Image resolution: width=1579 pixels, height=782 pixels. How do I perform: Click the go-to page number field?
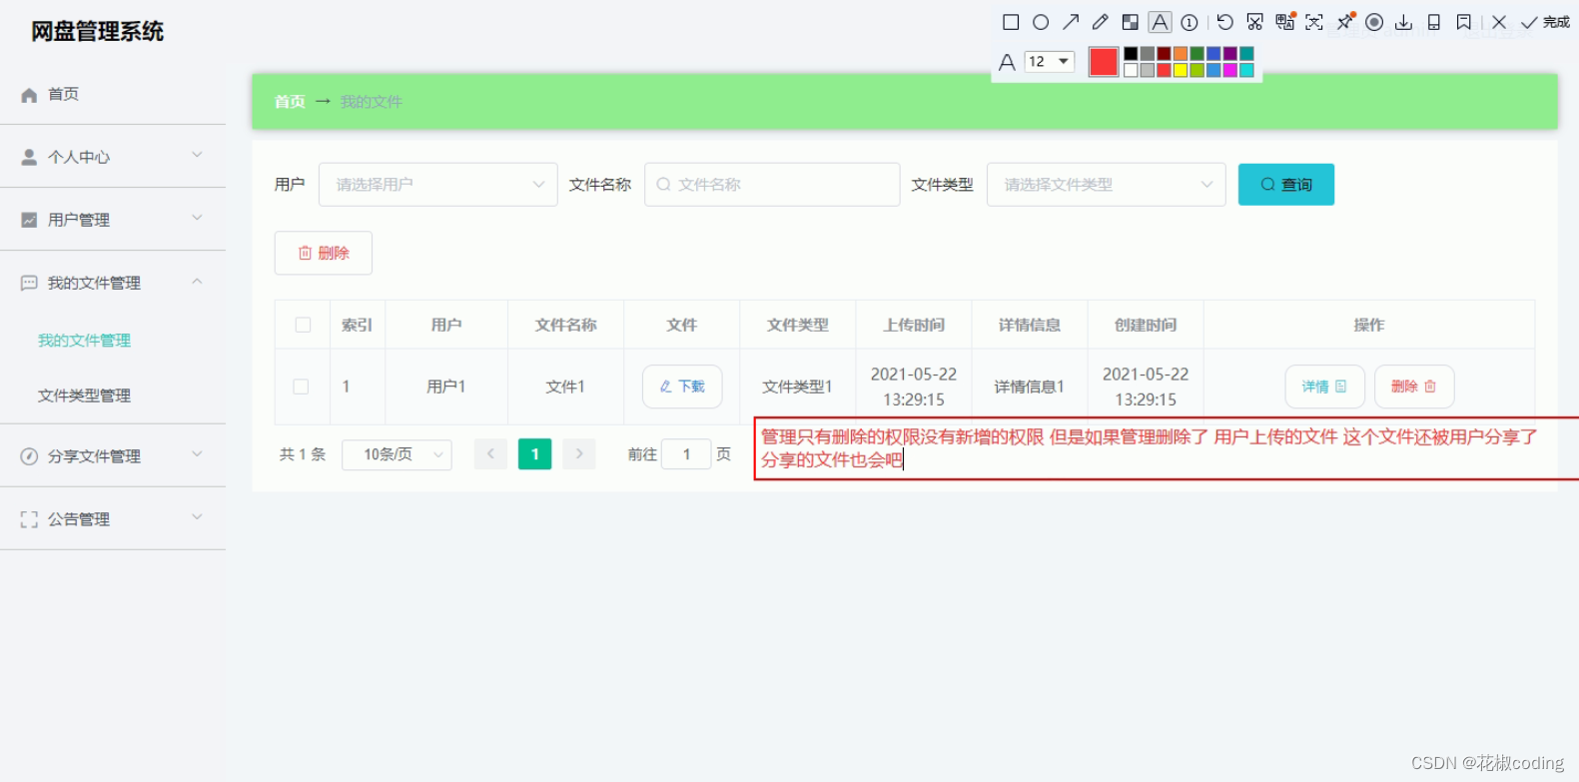point(686,454)
